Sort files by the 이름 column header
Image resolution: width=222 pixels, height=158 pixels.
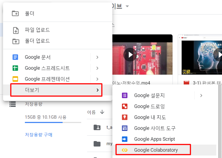tap(92, 112)
